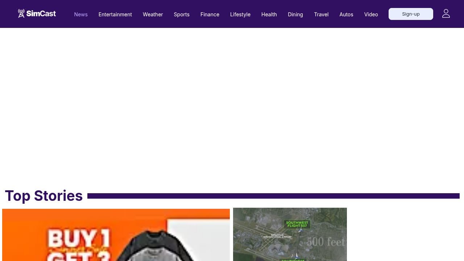Select Travel in the navigation bar
464x261 pixels.
pyautogui.click(x=321, y=14)
